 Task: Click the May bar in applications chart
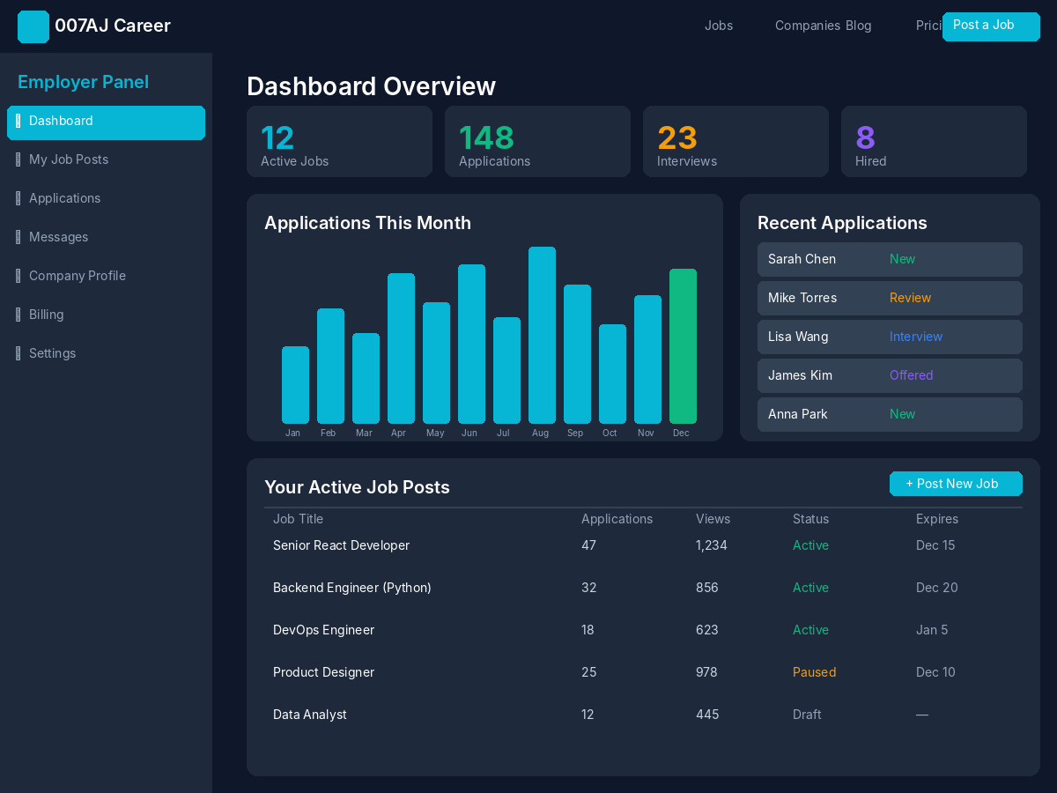[436, 363]
